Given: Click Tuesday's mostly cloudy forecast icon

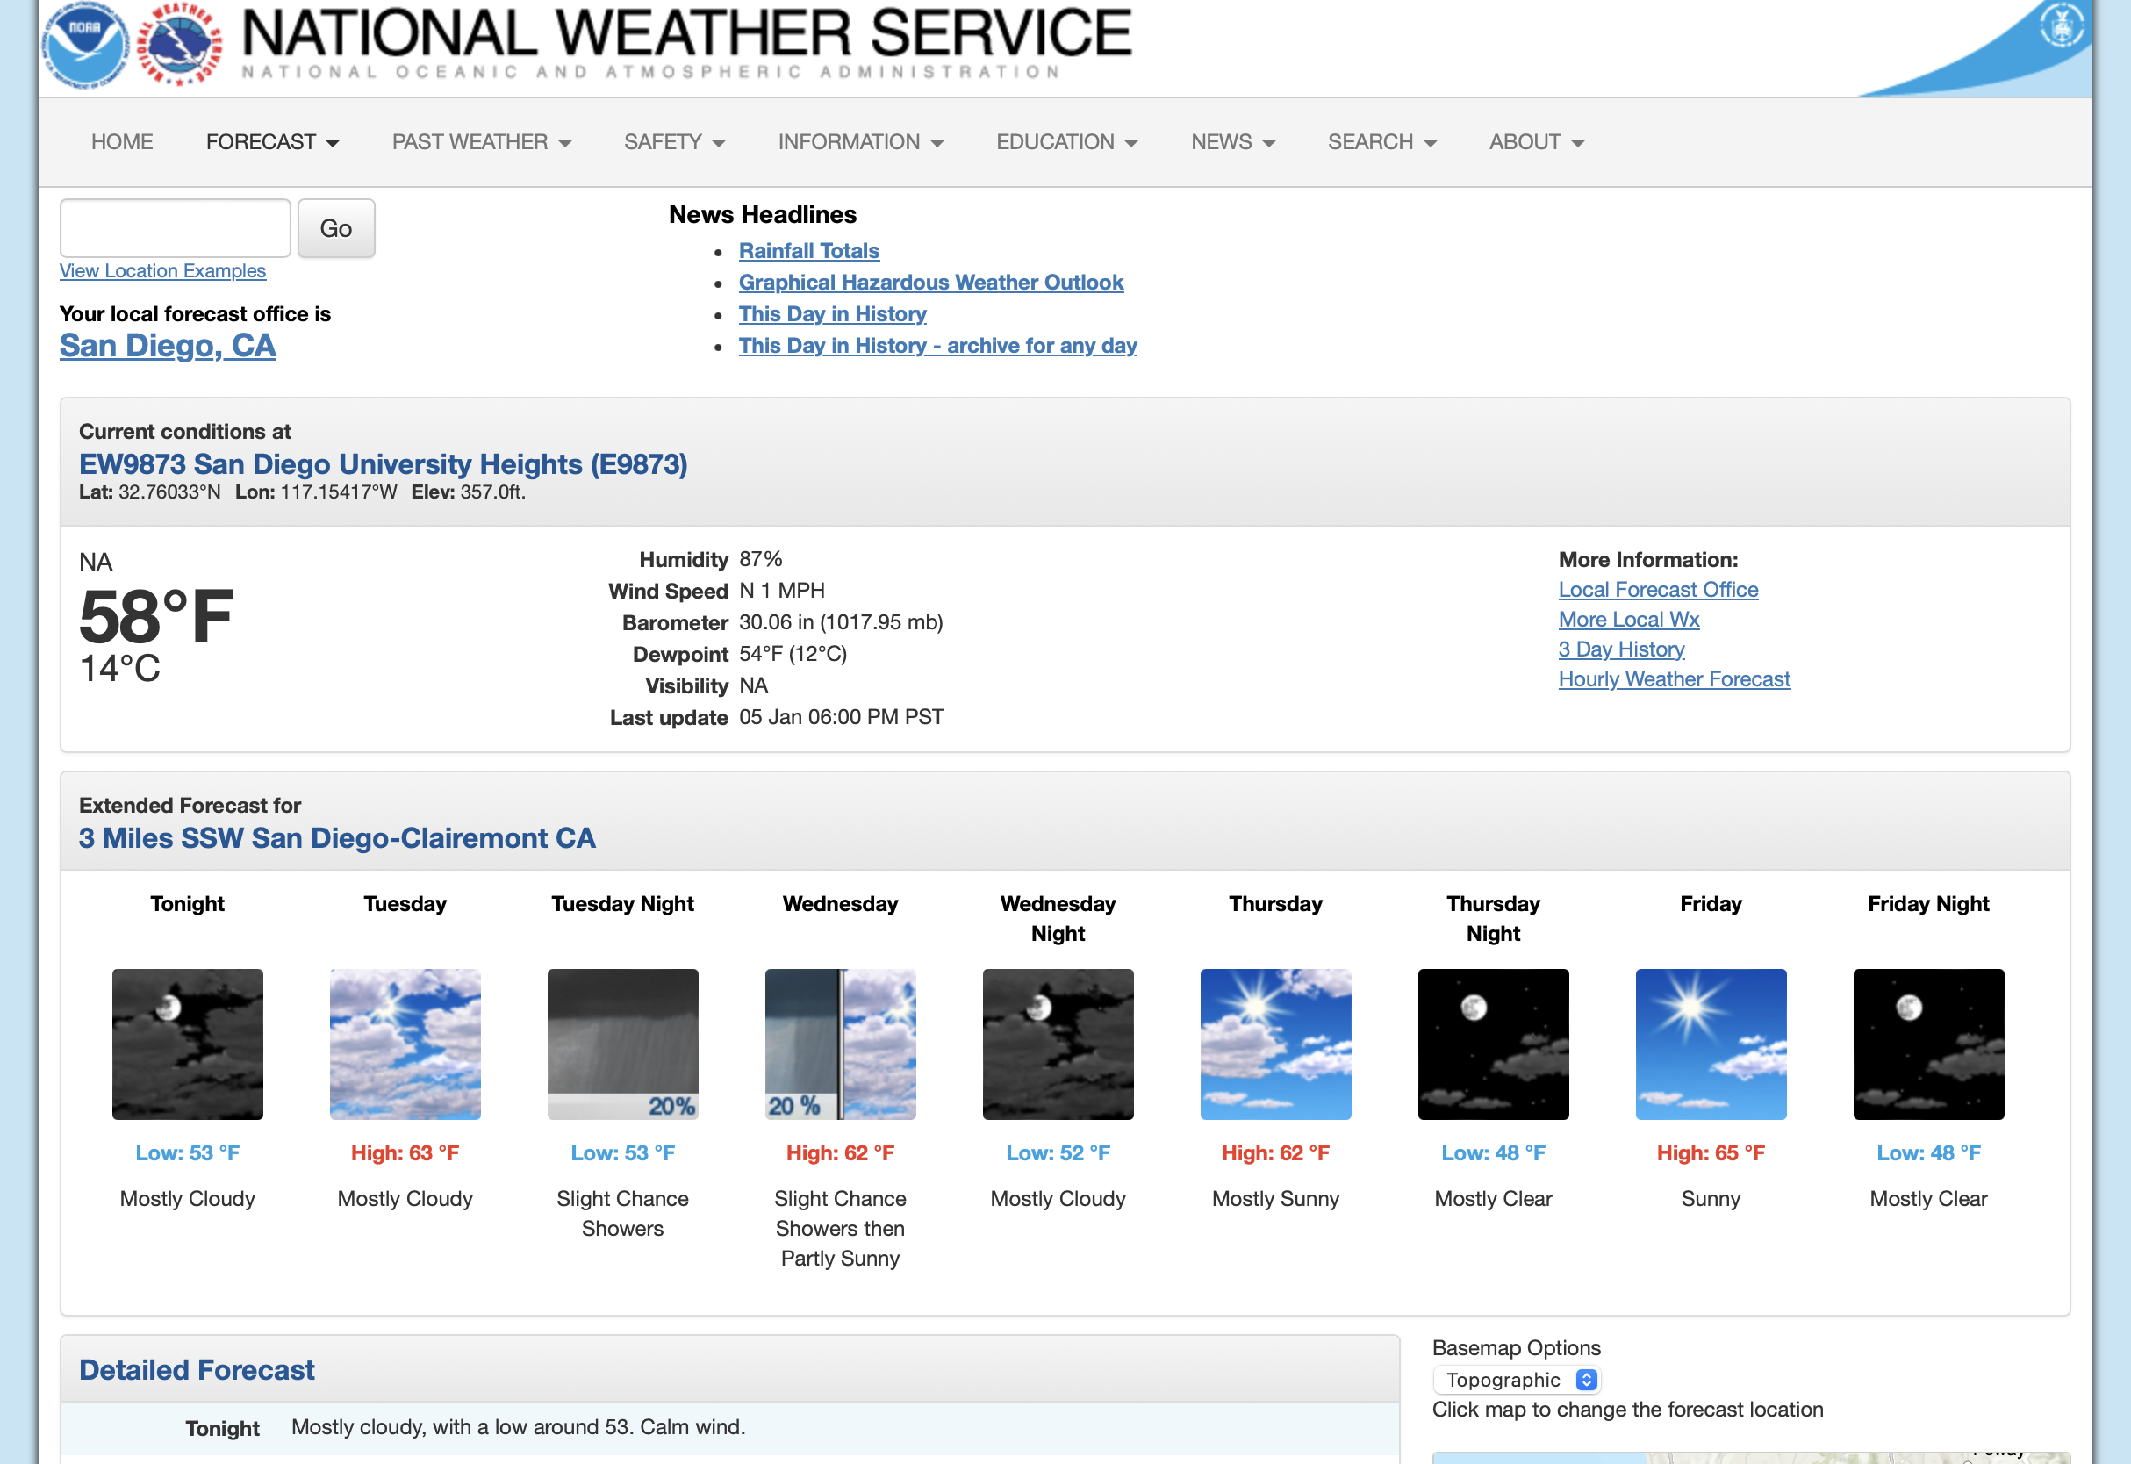Looking at the screenshot, I should 405,1044.
